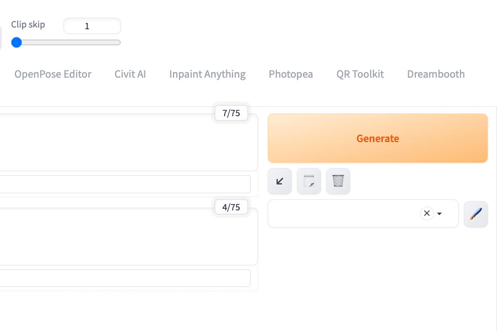Open the Civit AI tab
The image size is (504, 331).
pyautogui.click(x=130, y=74)
